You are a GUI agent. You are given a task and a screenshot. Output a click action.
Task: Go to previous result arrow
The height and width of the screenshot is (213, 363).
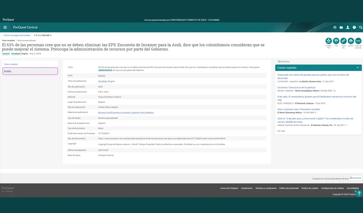point(35,35)
